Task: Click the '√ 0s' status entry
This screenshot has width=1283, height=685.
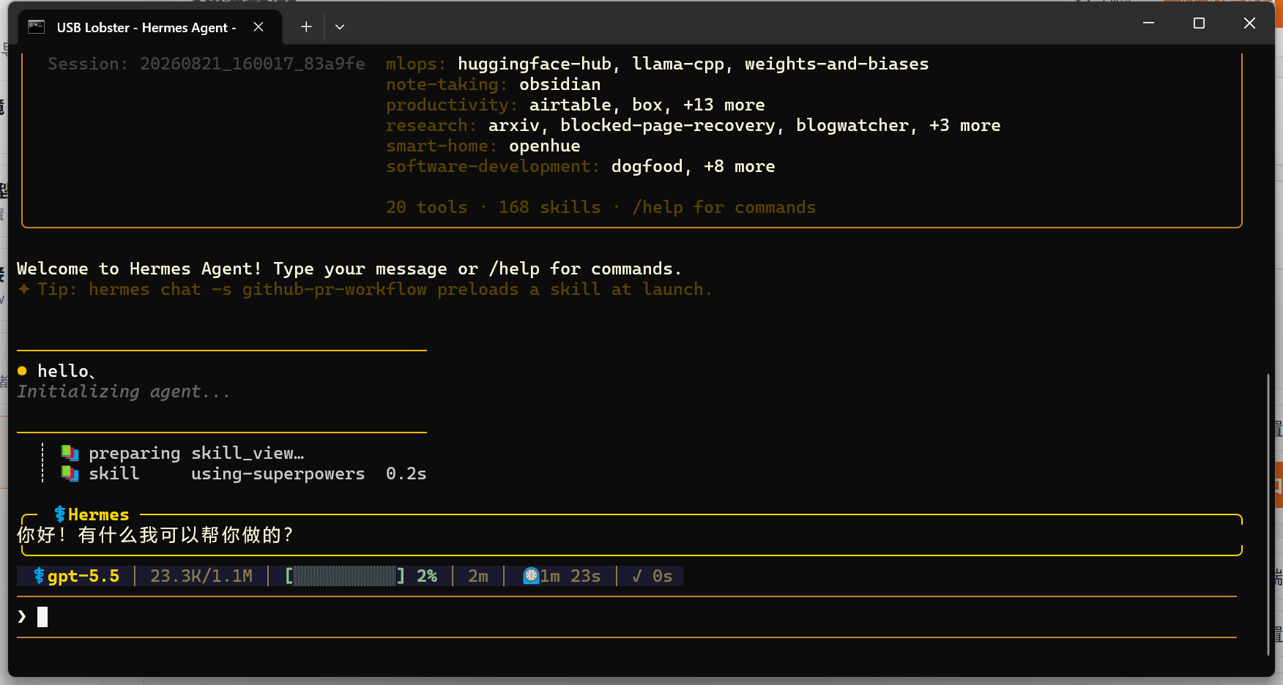Action: point(652,576)
